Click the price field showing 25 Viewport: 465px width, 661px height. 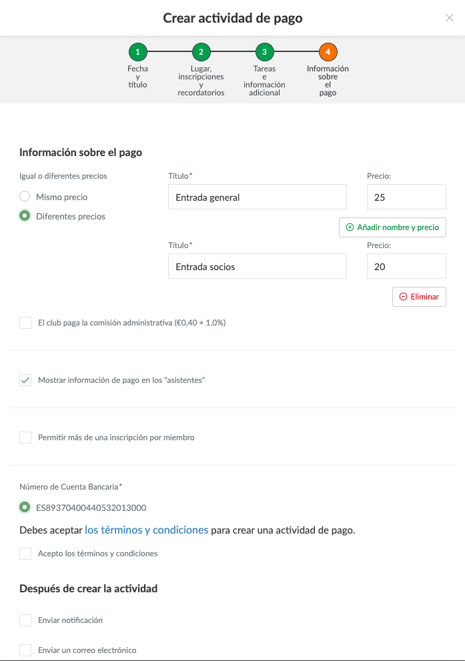(x=406, y=197)
